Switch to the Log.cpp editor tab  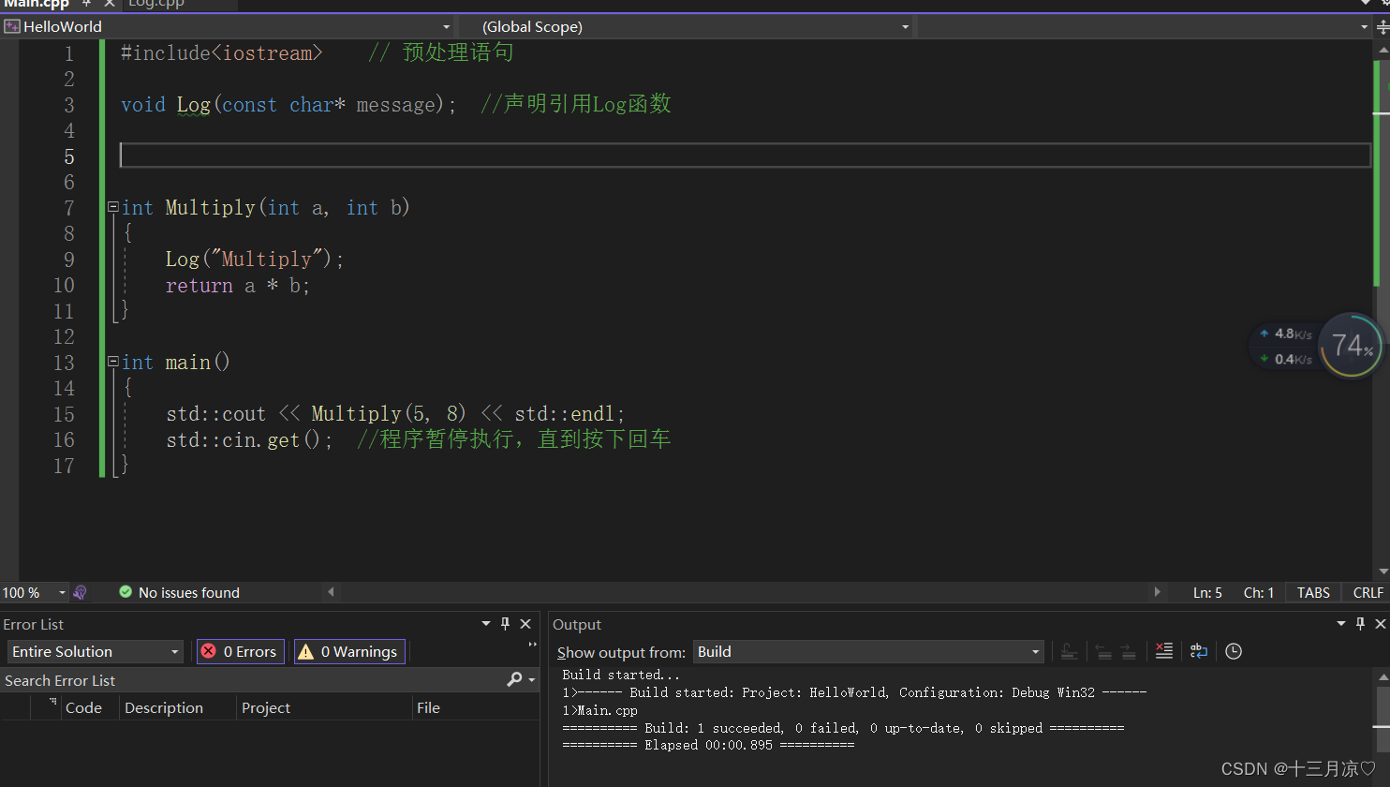(x=157, y=4)
